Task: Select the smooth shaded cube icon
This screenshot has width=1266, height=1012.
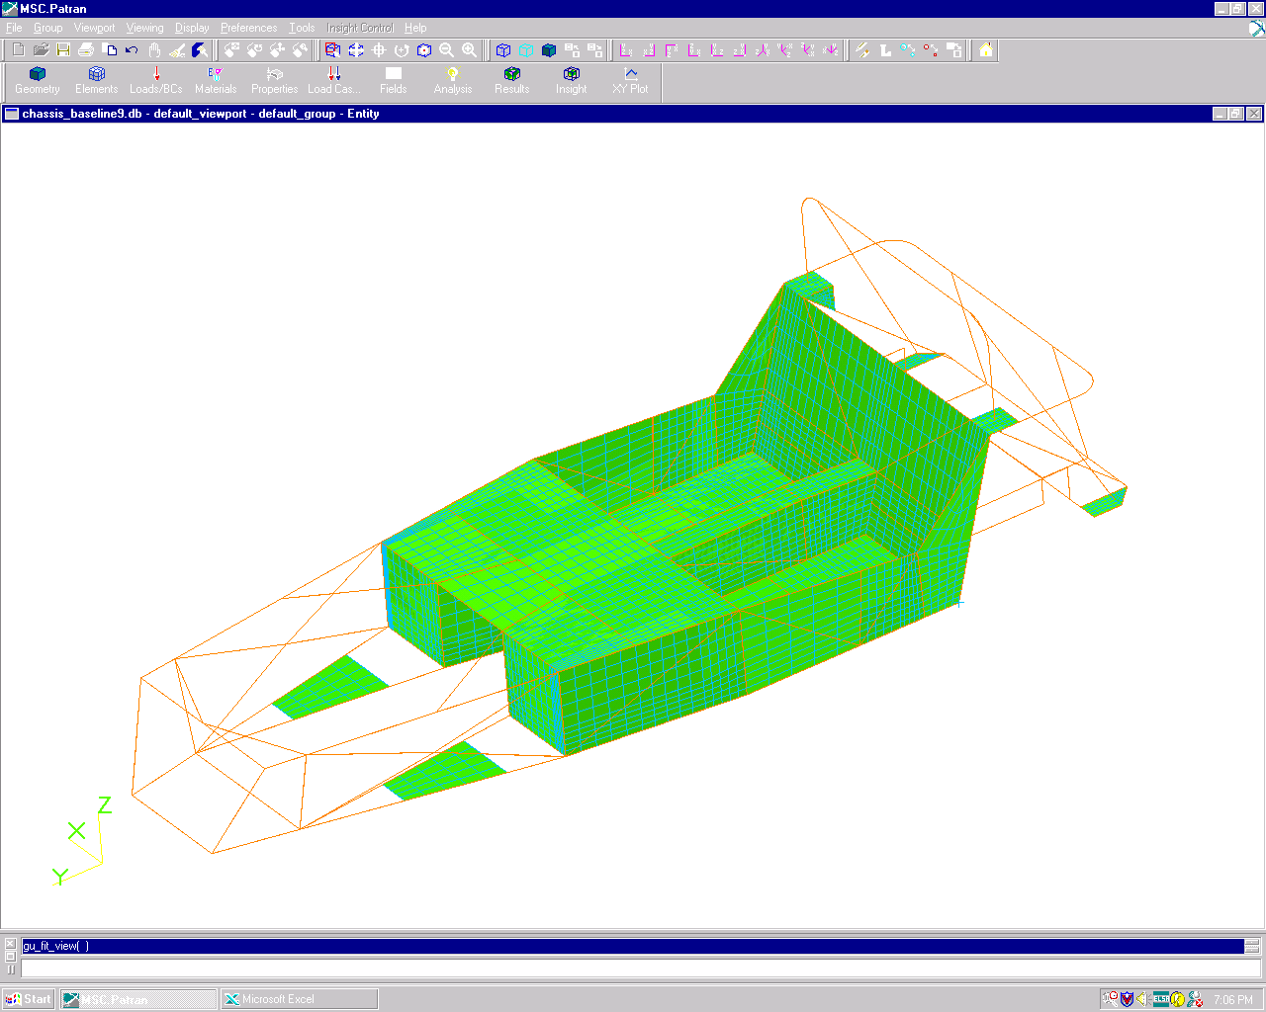Action: tap(549, 49)
